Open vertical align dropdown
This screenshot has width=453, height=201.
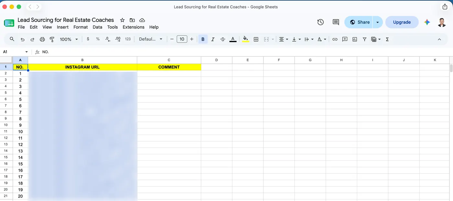pyautogui.click(x=296, y=39)
